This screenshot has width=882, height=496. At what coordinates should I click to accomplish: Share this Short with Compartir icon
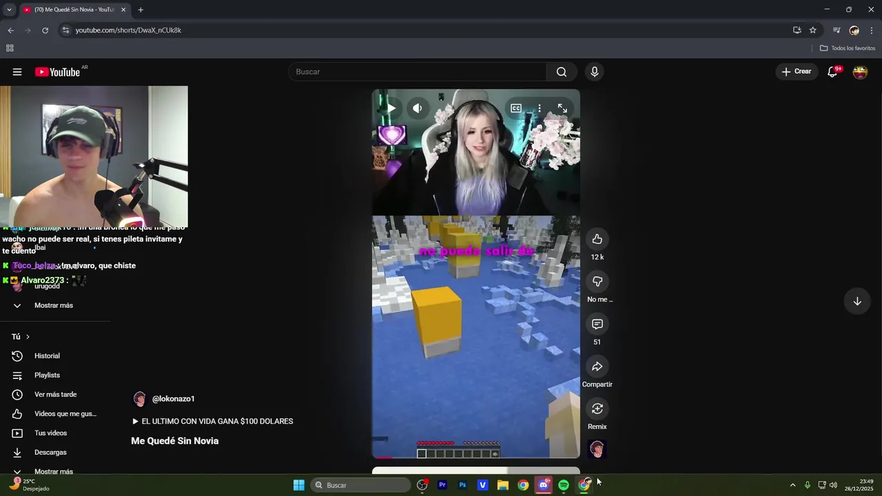point(597,366)
